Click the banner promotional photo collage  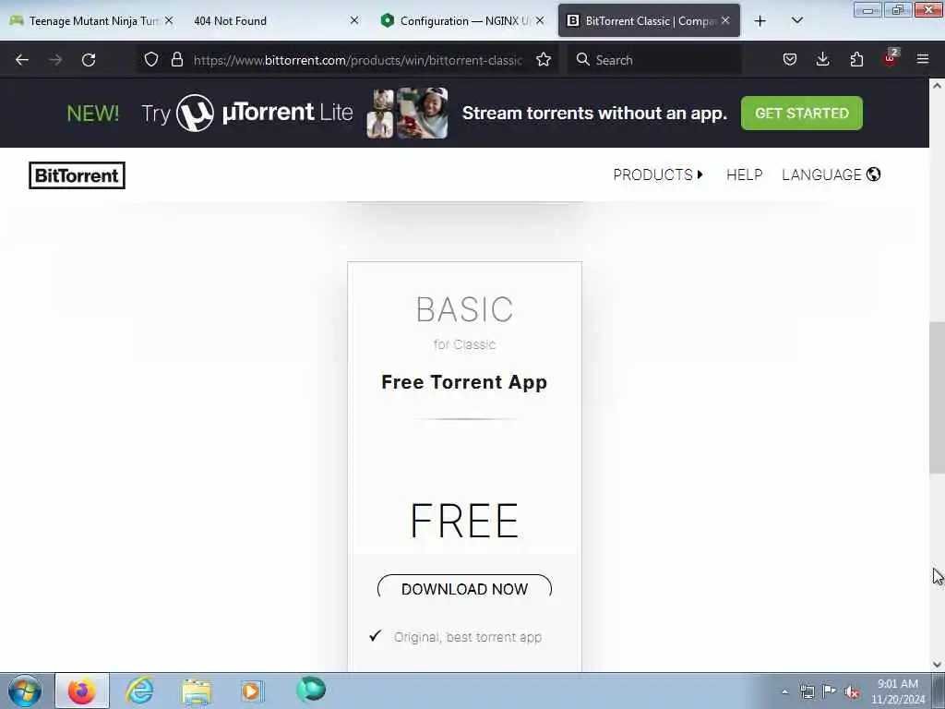pos(407,114)
